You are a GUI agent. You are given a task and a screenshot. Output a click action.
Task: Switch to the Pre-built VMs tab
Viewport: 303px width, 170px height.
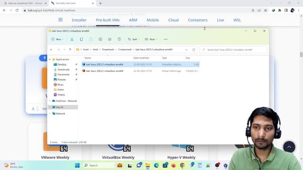(x=107, y=20)
